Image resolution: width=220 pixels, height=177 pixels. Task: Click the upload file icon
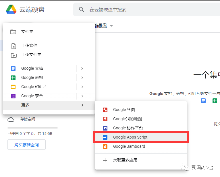point(13,46)
